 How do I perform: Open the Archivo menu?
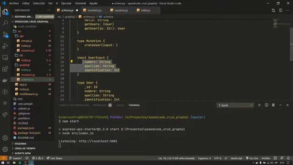[x=14, y=3]
